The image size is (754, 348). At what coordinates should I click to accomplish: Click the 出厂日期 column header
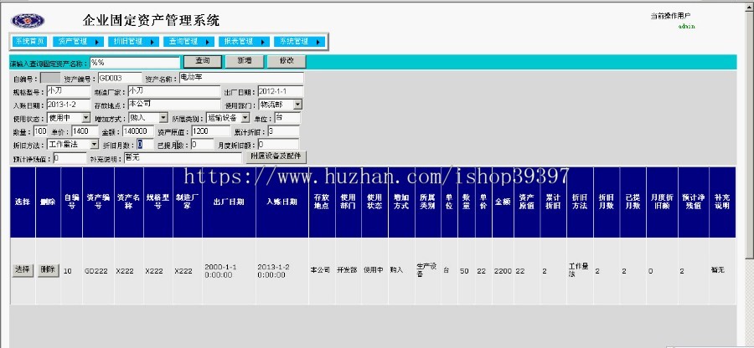coord(229,202)
